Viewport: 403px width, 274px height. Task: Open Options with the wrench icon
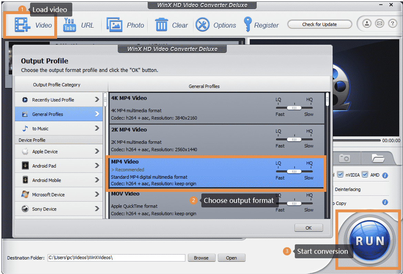click(203, 25)
